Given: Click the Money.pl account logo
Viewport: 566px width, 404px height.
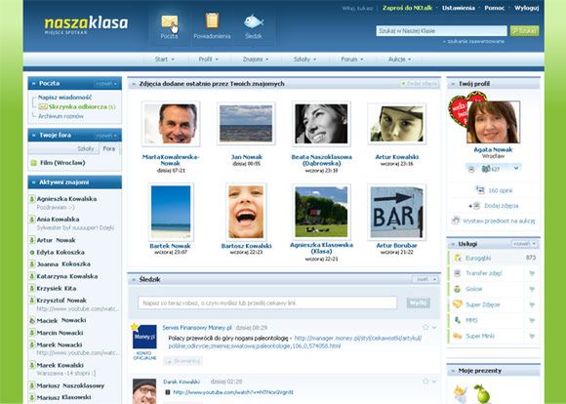Looking at the screenshot, I should (x=144, y=337).
